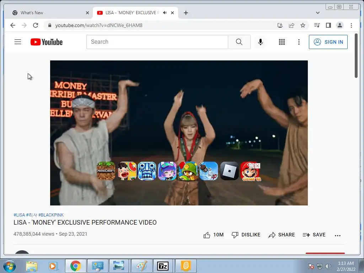The width and height of the screenshot is (364, 273).
Task: Click the Minecraft ad icon
Action: click(106, 171)
